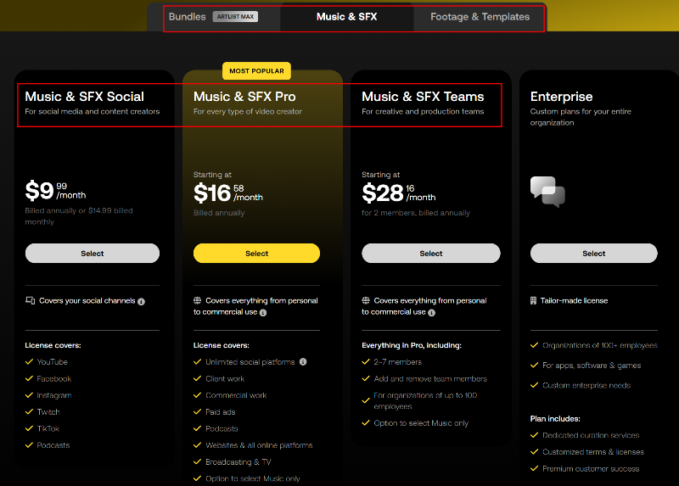The image size is (679, 486).
Task: Click the Instagram license item
Action: click(54, 395)
